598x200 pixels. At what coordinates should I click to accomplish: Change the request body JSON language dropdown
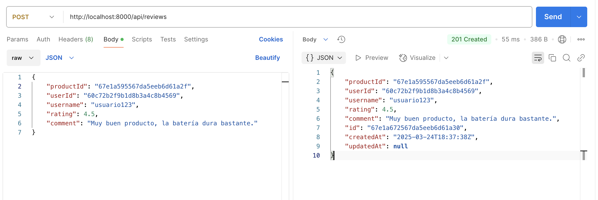[x=59, y=58]
